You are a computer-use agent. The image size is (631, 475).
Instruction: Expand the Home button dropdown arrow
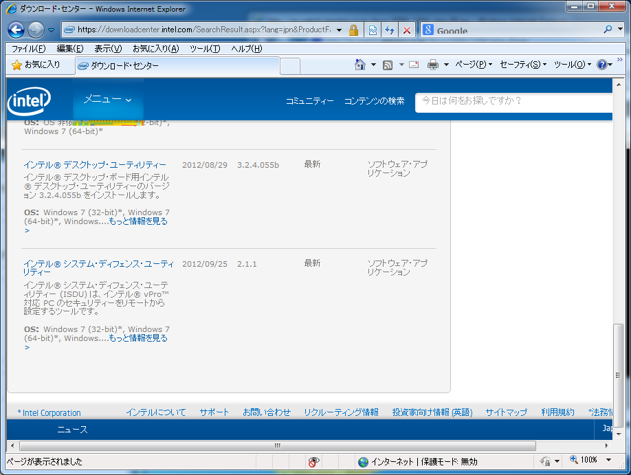pos(373,65)
